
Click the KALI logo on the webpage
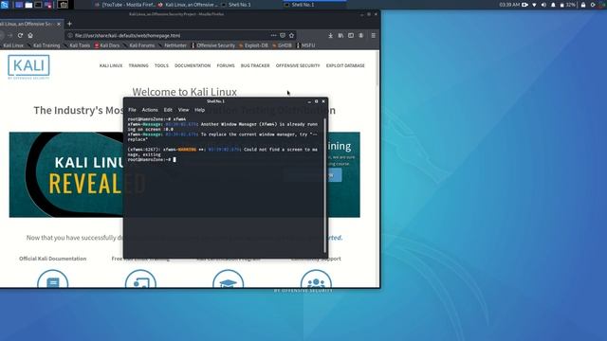(x=28, y=67)
